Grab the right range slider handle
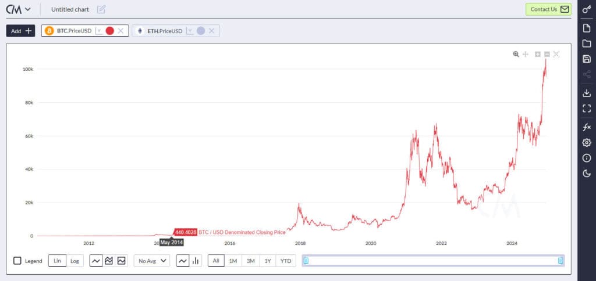This screenshot has height=281, width=596. [x=560, y=261]
